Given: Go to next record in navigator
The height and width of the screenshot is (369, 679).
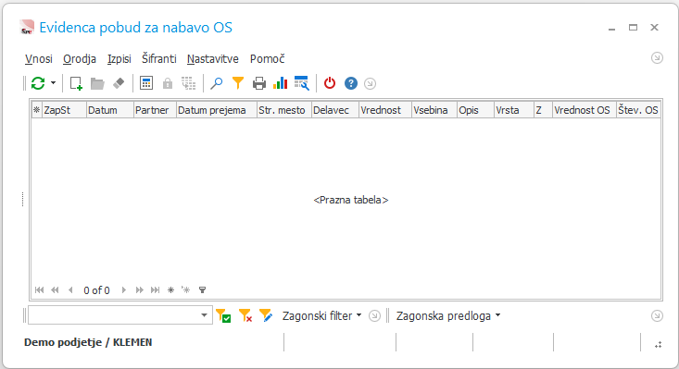Looking at the screenshot, I should (x=124, y=290).
